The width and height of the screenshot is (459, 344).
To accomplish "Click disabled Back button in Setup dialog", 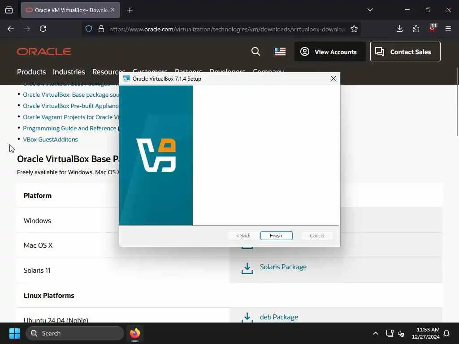I will tap(243, 236).
